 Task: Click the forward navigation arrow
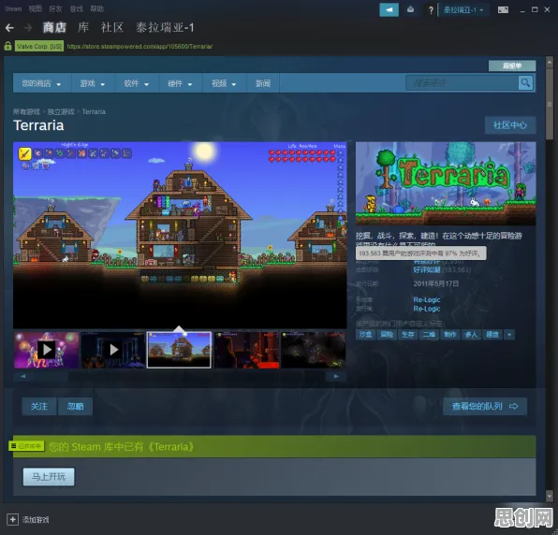(x=28, y=28)
